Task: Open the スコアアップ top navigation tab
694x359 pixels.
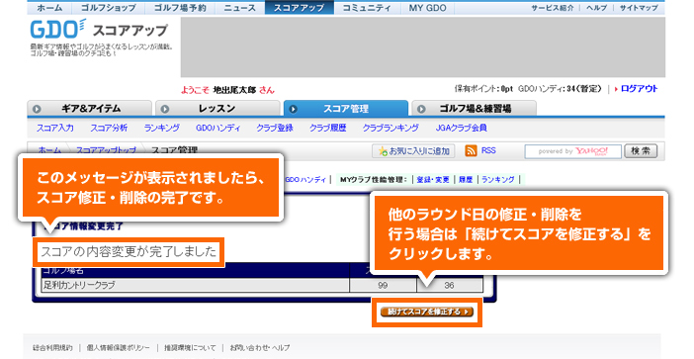Action: tap(300, 8)
